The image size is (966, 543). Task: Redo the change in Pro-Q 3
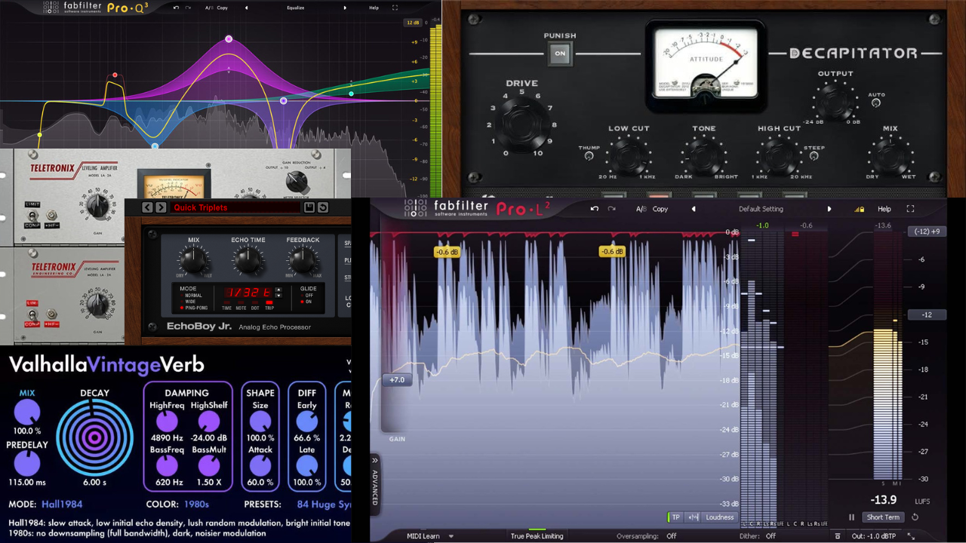point(188,8)
